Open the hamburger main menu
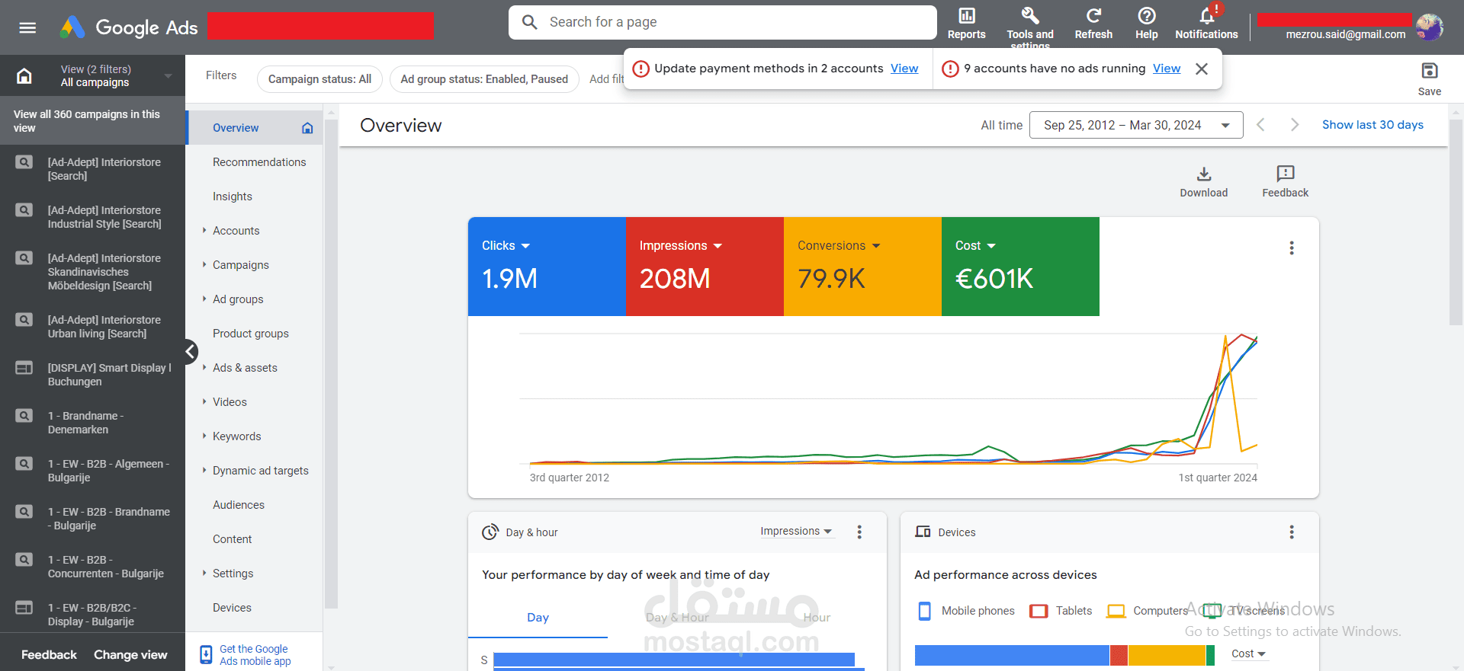Image resolution: width=1464 pixels, height=671 pixels. (27, 28)
